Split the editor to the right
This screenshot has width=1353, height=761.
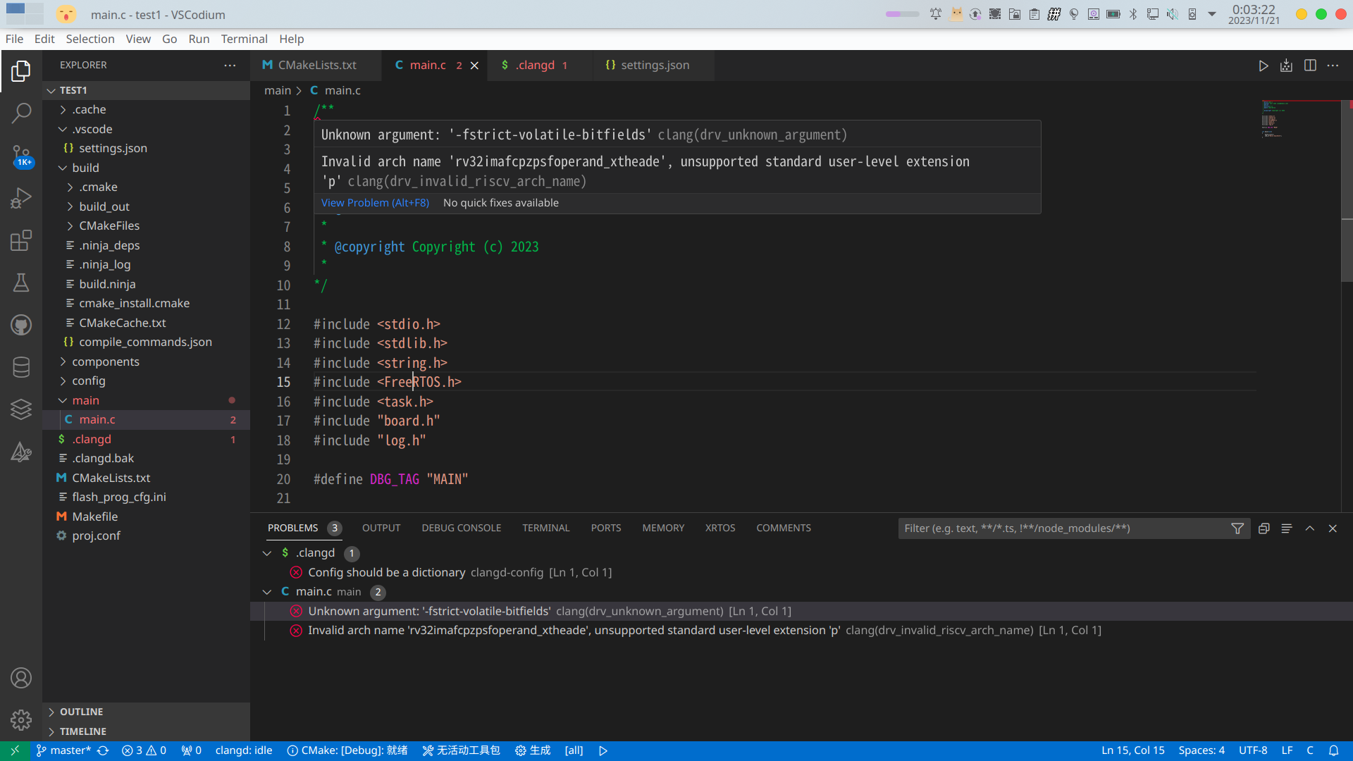click(x=1310, y=66)
